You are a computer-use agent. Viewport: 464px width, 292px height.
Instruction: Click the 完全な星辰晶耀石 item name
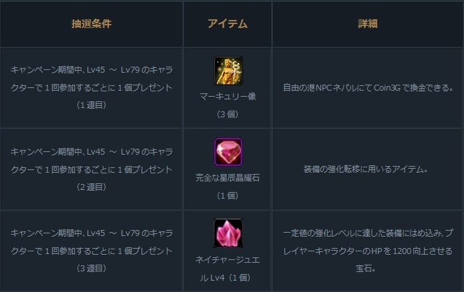coord(228,178)
